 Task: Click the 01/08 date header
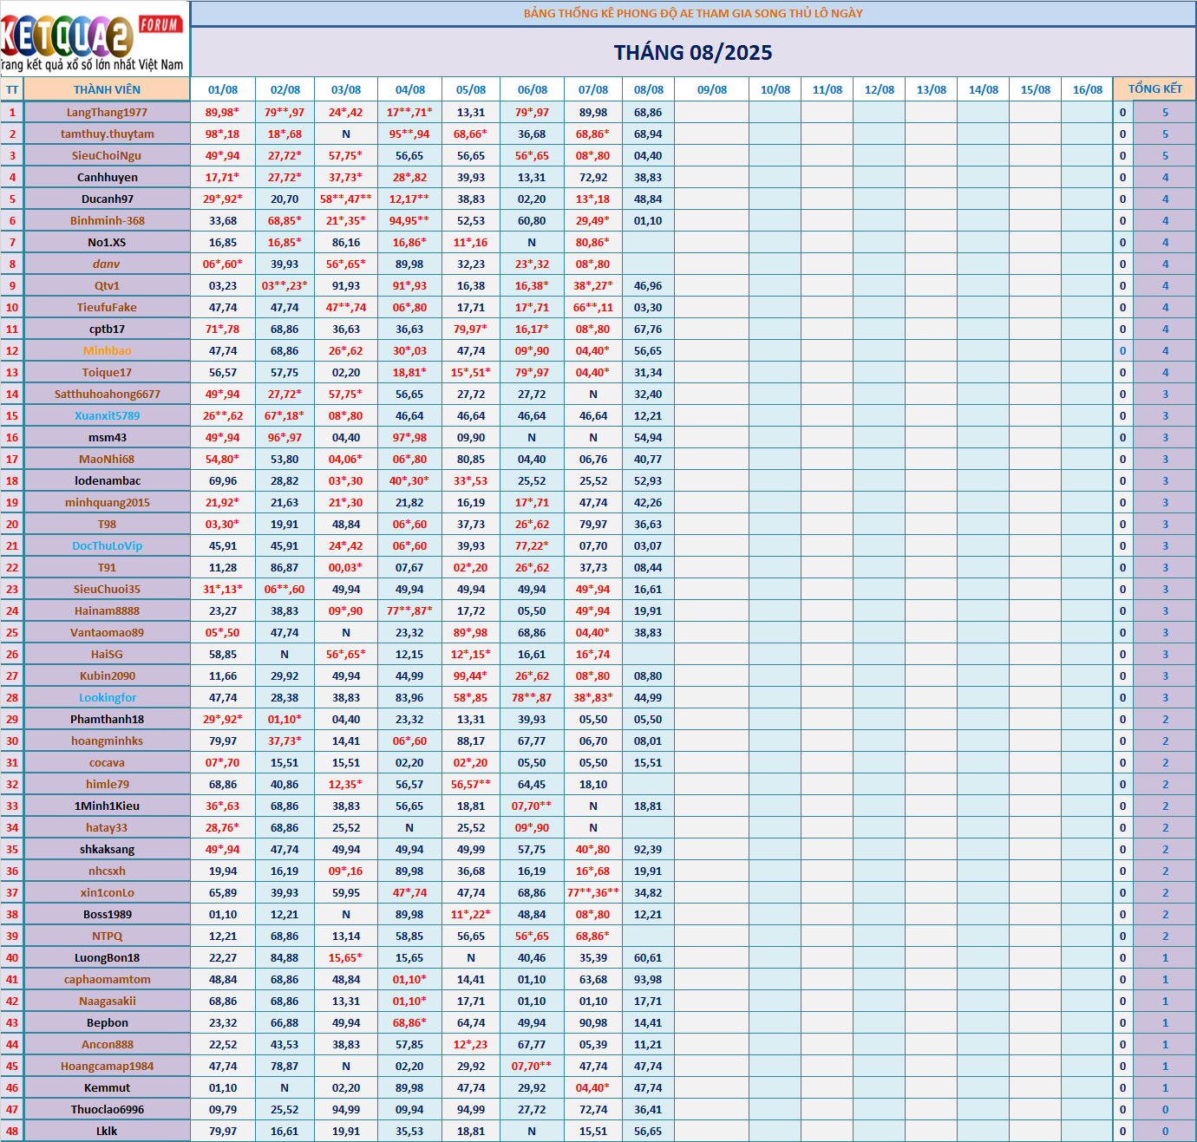[223, 89]
